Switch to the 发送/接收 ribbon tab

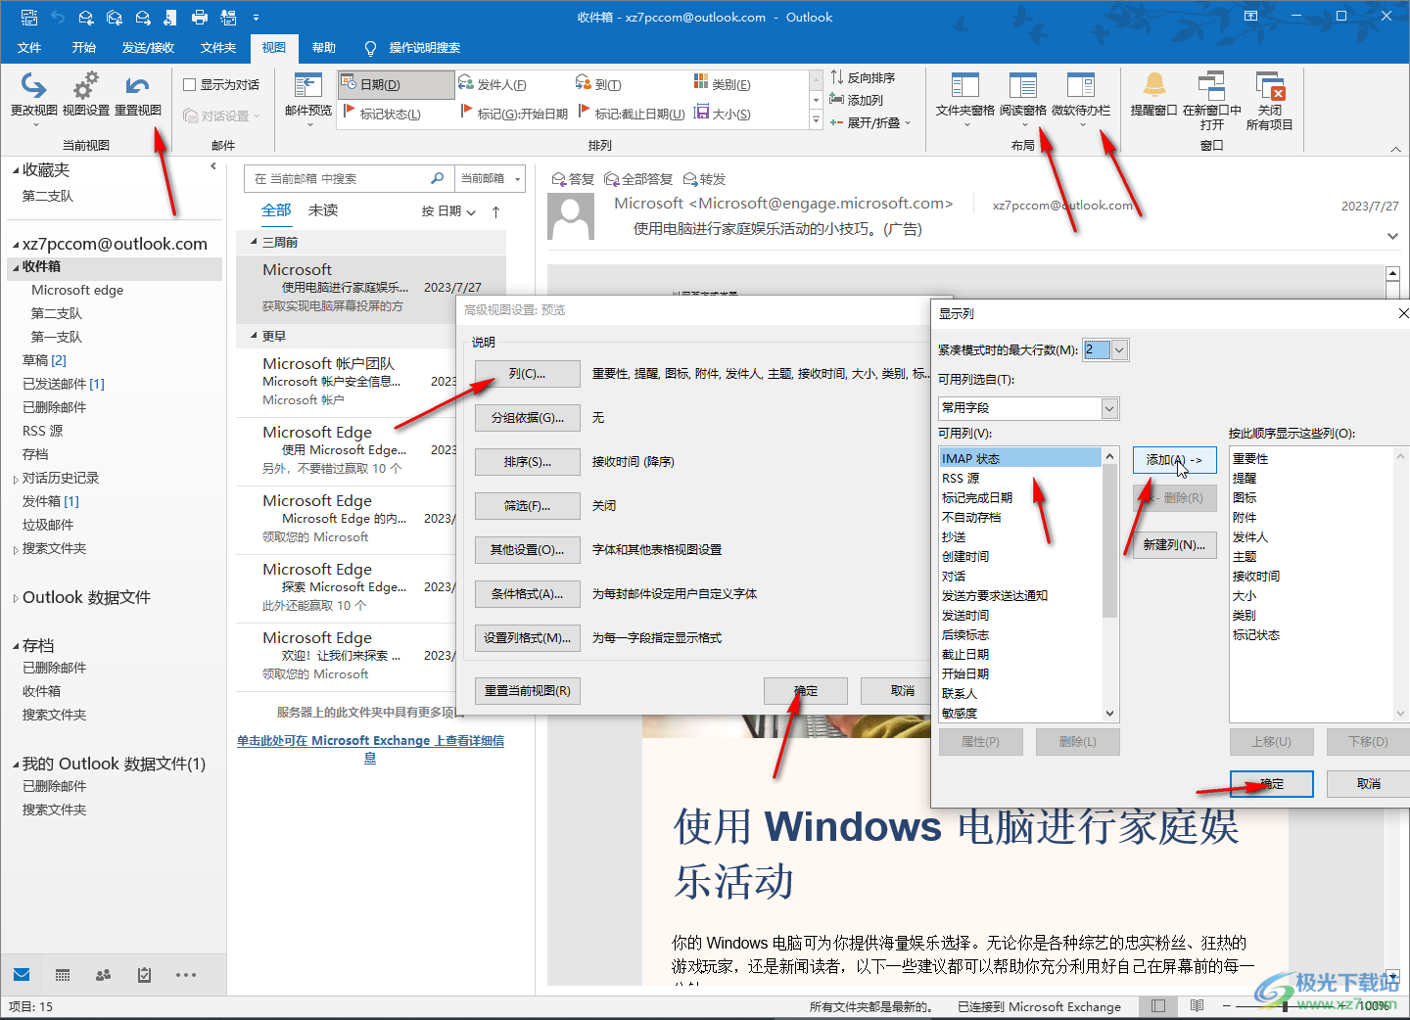(148, 47)
